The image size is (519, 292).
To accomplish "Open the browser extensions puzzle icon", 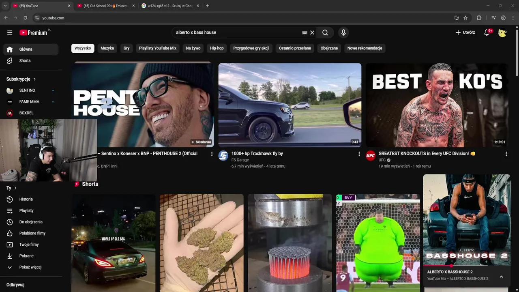I will pos(479,18).
